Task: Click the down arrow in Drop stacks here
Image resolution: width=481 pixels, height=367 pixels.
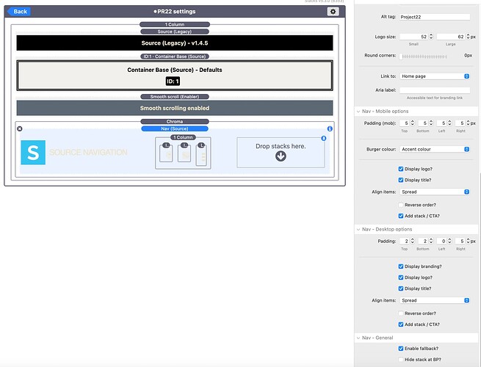Action: (281, 156)
